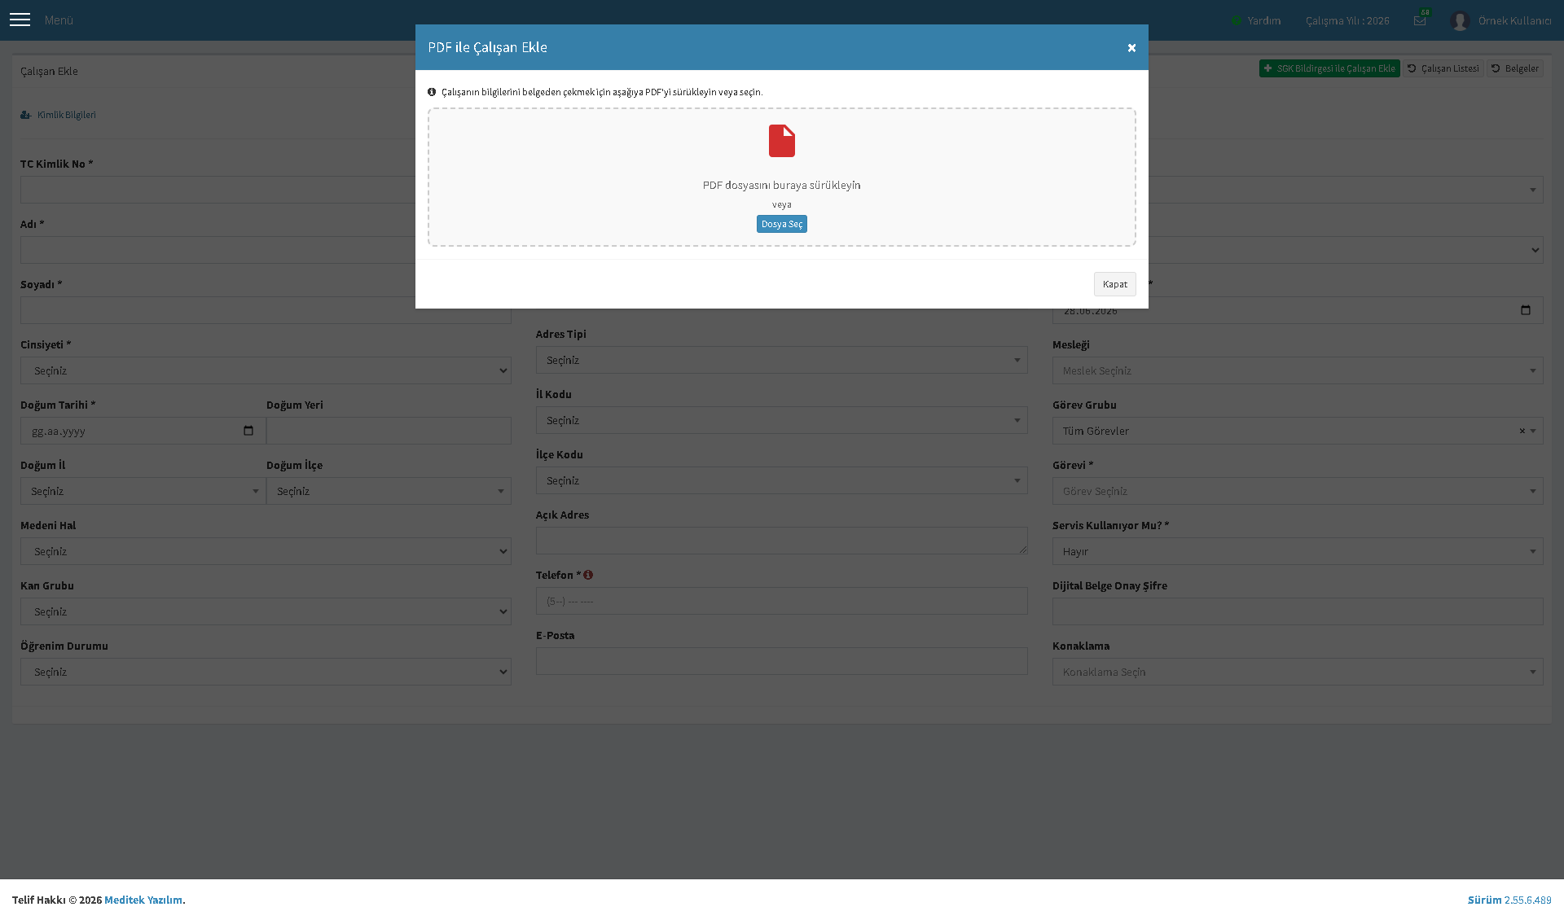Click the Telefon info warning icon
1564x920 pixels.
click(588, 575)
